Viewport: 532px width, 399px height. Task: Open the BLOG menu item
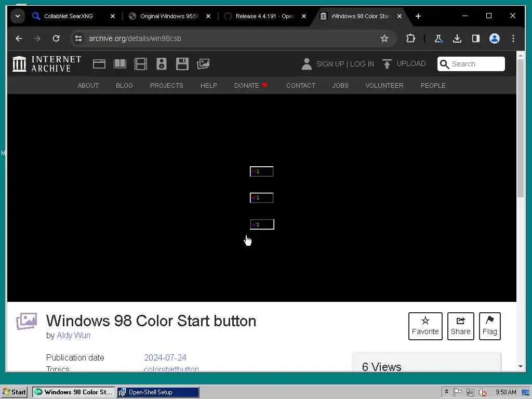coord(124,86)
